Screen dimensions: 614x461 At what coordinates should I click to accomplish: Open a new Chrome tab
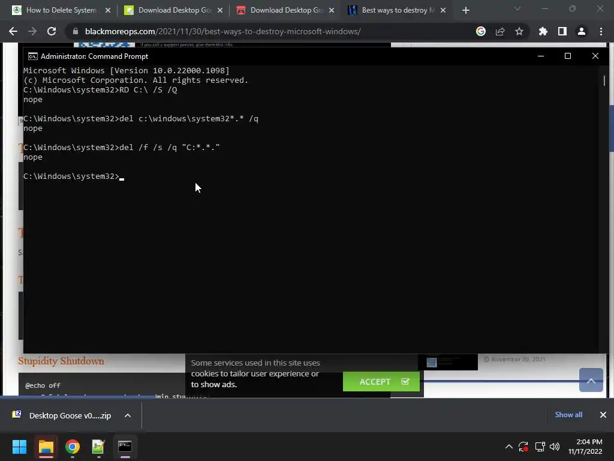pos(465,10)
